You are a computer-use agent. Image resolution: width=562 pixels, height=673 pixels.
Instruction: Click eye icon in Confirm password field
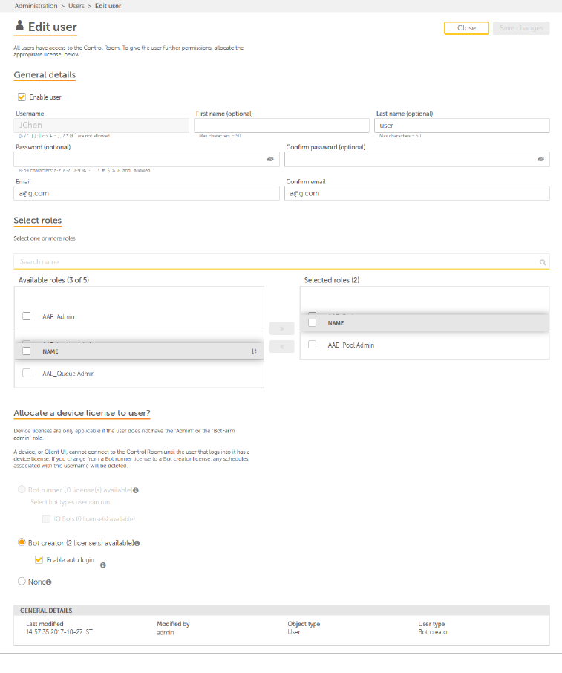[541, 160]
